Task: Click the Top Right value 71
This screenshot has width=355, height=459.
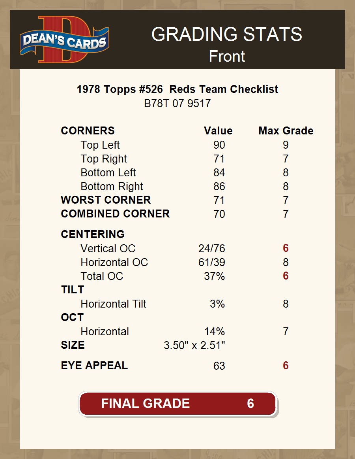Action: point(219,159)
